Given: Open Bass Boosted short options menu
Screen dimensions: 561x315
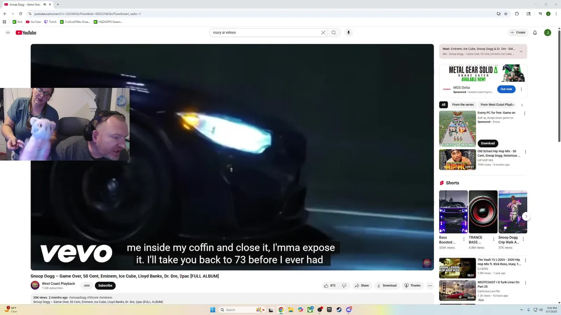Looking at the screenshot, I should pos(464,239).
